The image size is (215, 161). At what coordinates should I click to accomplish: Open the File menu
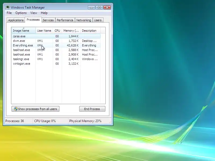point(9,13)
